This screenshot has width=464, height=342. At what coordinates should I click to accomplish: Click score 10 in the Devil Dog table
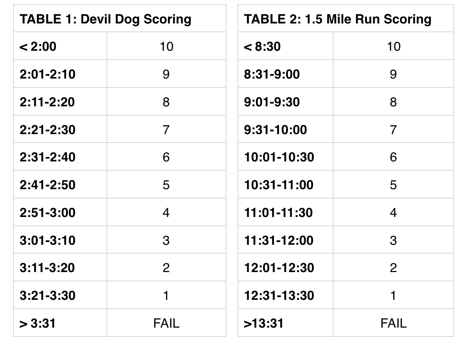tap(166, 46)
